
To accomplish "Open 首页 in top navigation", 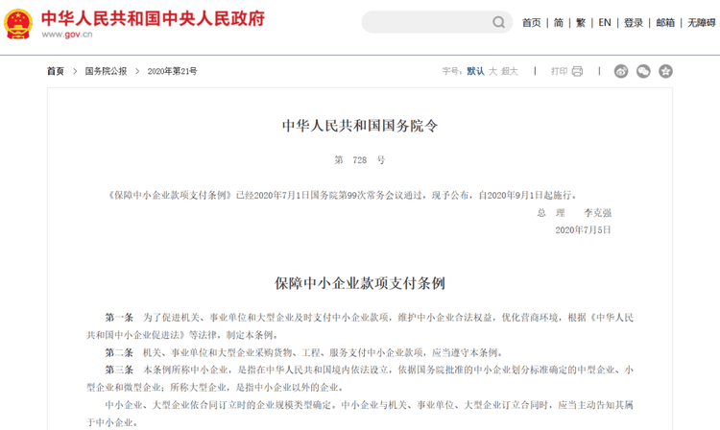I will [531, 22].
